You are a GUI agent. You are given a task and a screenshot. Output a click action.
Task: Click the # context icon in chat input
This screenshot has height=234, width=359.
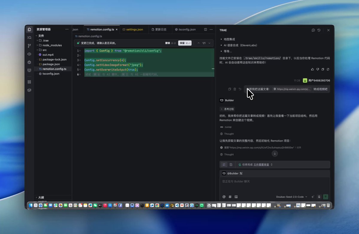(x=230, y=197)
